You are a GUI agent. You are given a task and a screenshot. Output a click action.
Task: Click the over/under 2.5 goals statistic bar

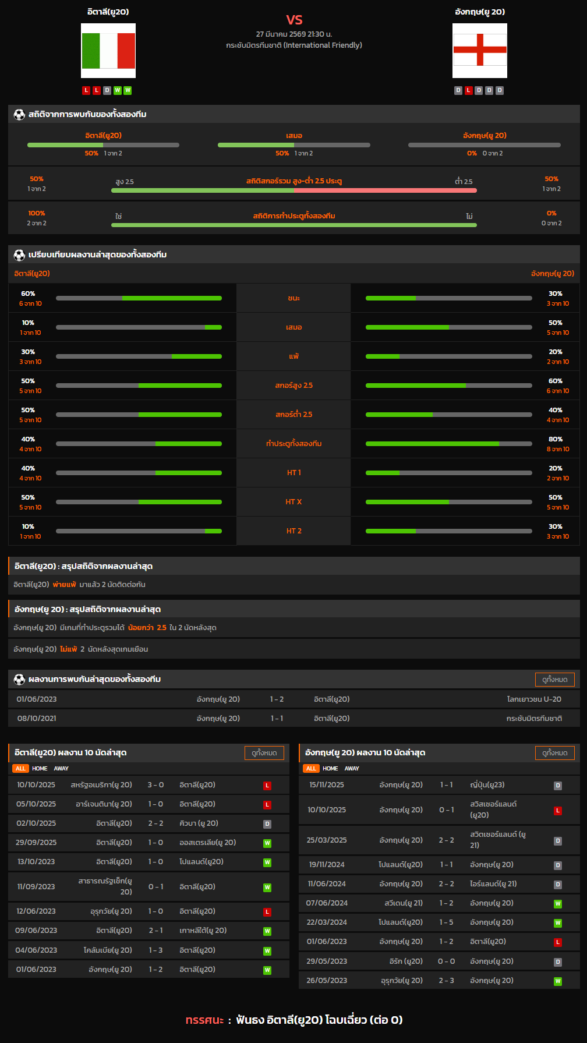294,190
